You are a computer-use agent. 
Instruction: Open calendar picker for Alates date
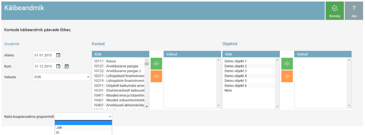[58, 55]
